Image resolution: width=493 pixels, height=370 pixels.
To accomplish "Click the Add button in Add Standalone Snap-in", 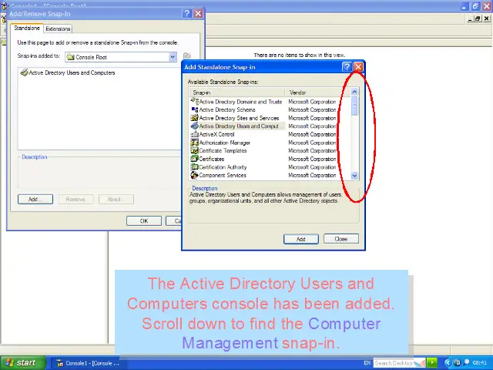I will [x=300, y=239].
